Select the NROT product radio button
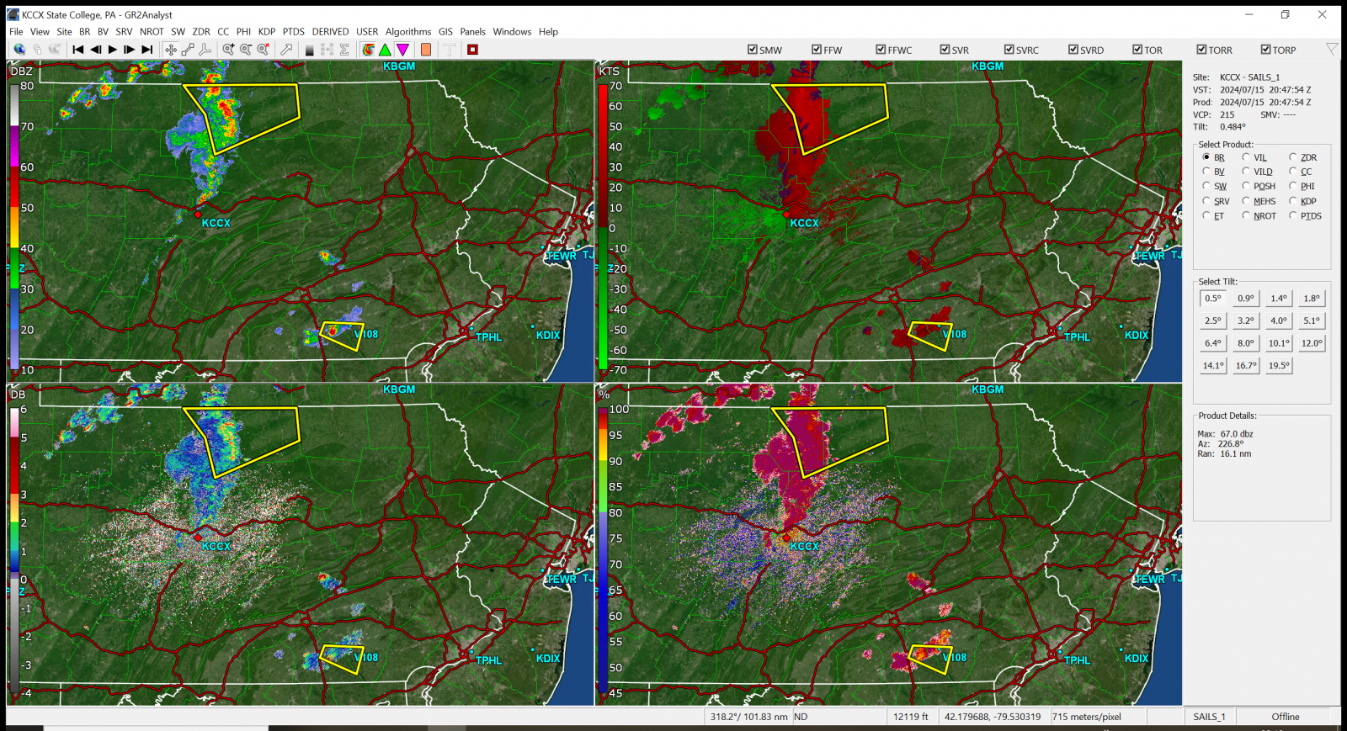Image resolution: width=1347 pixels, height=731 pixels. tap(1246, 215)
